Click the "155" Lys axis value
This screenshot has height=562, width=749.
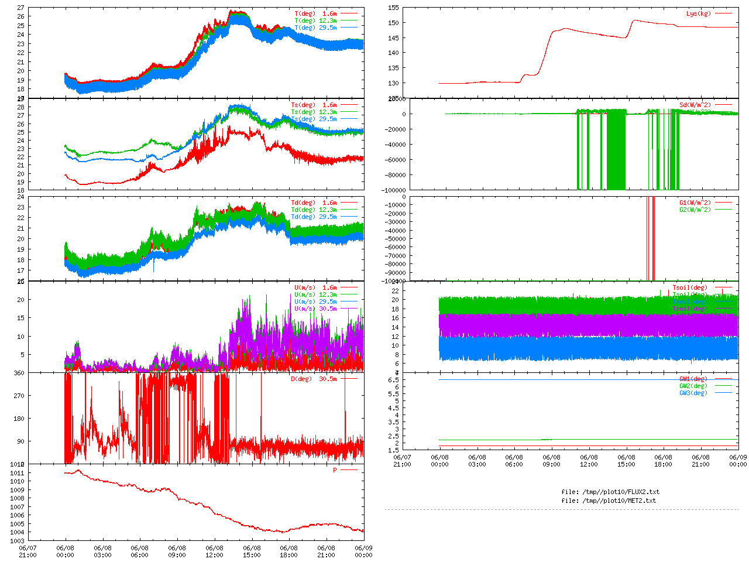(x=393, y=8)
